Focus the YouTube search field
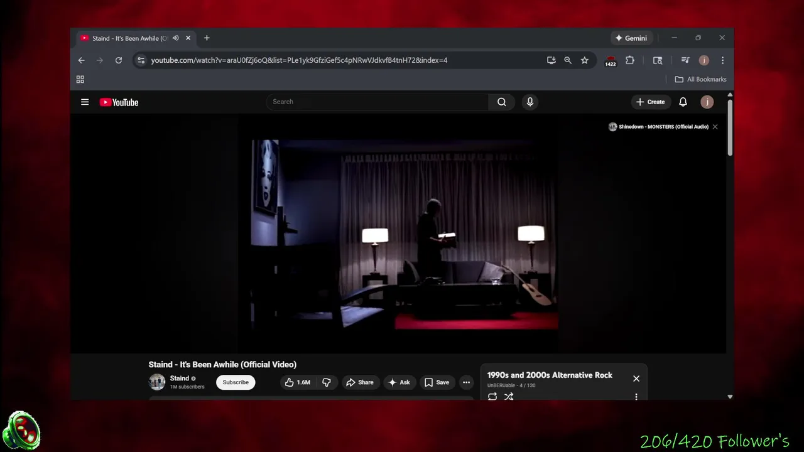The image size is (804, 452). coord(377,102)
